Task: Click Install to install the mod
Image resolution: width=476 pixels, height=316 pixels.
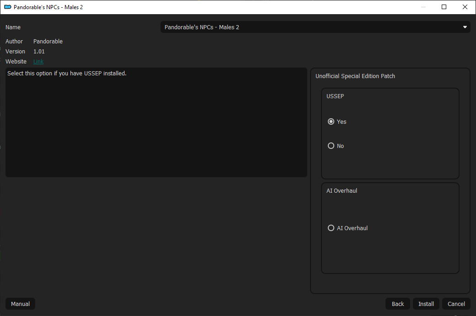Action: [426, 304]
